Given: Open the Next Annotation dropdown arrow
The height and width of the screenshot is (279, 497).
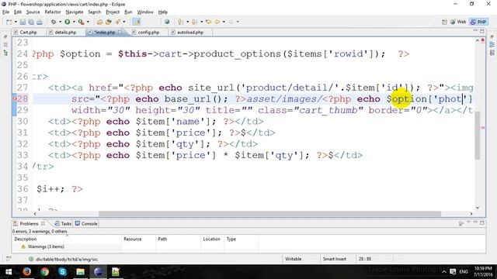Looking at the screenshot, I should pyautogui.click(x=187, y=22).
